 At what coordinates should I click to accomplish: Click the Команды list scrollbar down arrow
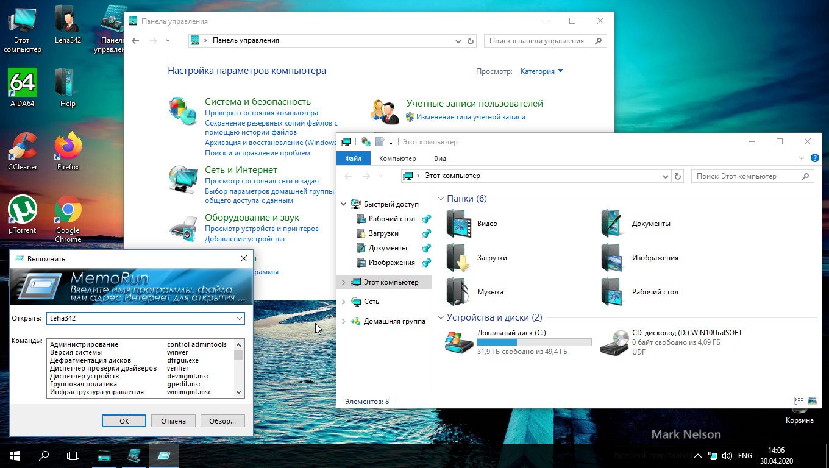(239, 393)
